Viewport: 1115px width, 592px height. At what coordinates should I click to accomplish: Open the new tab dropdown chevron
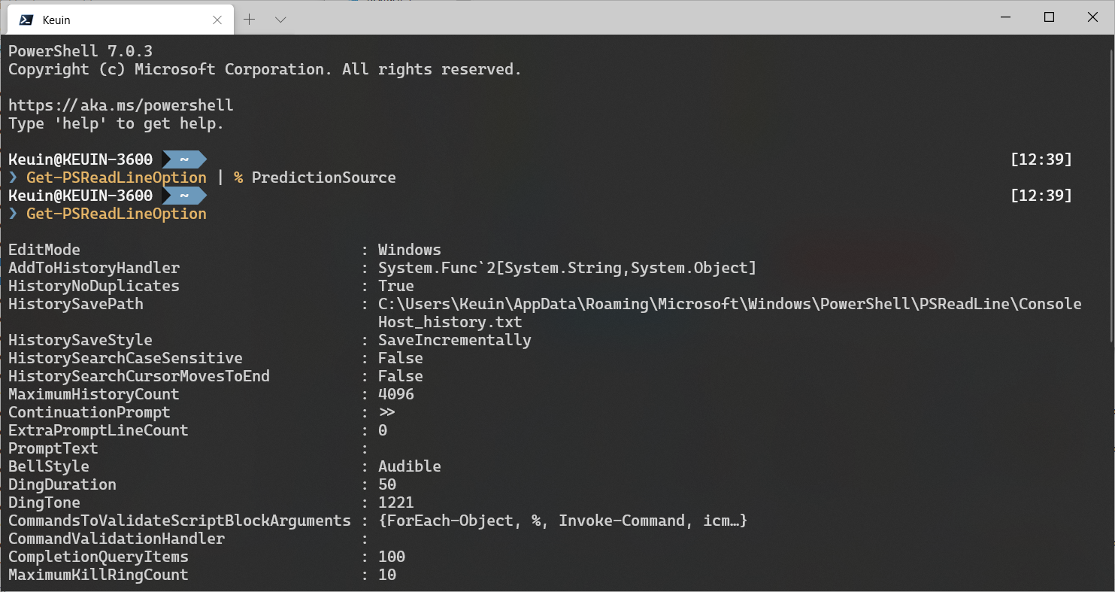click(x=280, y=20)
